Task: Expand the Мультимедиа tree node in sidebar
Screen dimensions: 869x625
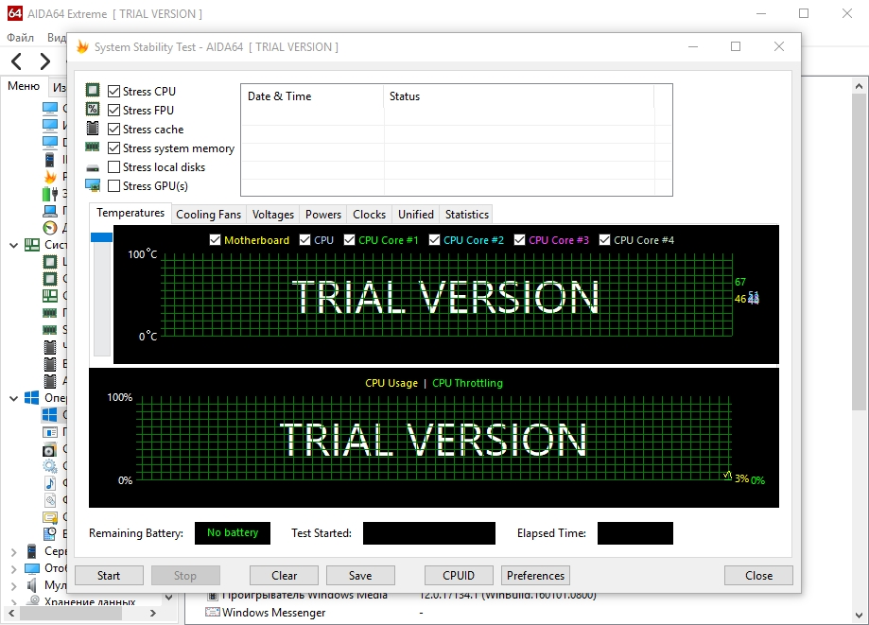Action: [x=13, y=585]
